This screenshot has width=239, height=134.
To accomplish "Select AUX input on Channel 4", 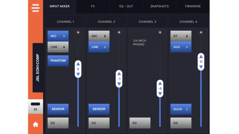I will click(x=181, y=47).
